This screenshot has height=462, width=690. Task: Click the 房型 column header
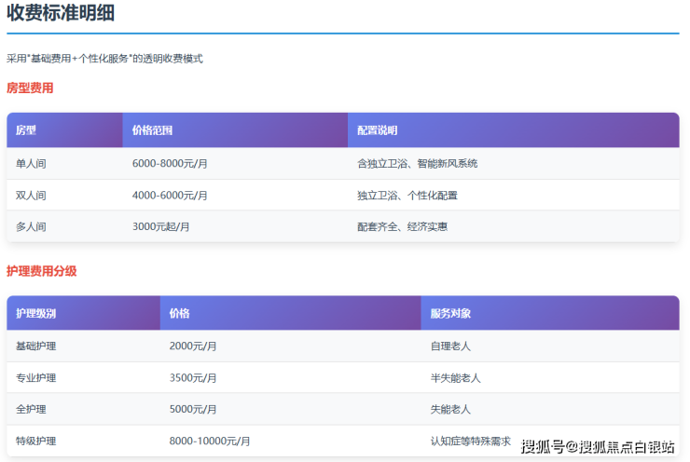(26, 130)
